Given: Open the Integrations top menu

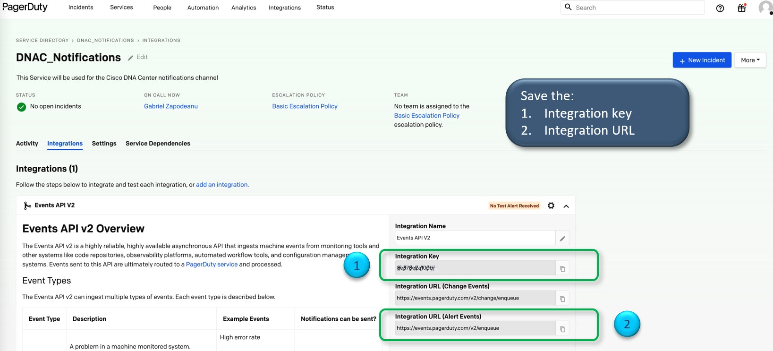Looking at the screenshot, I should coord(285,8).
